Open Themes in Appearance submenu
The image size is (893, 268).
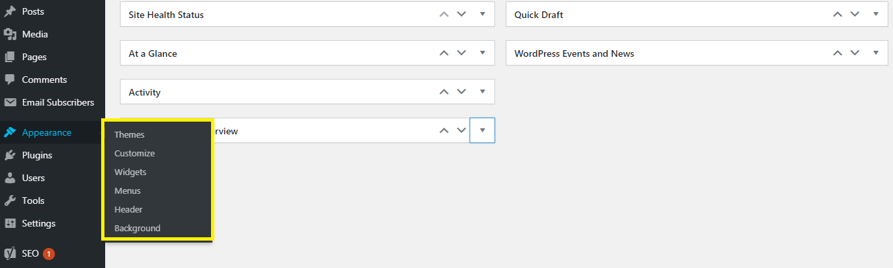tap(129, 134)
